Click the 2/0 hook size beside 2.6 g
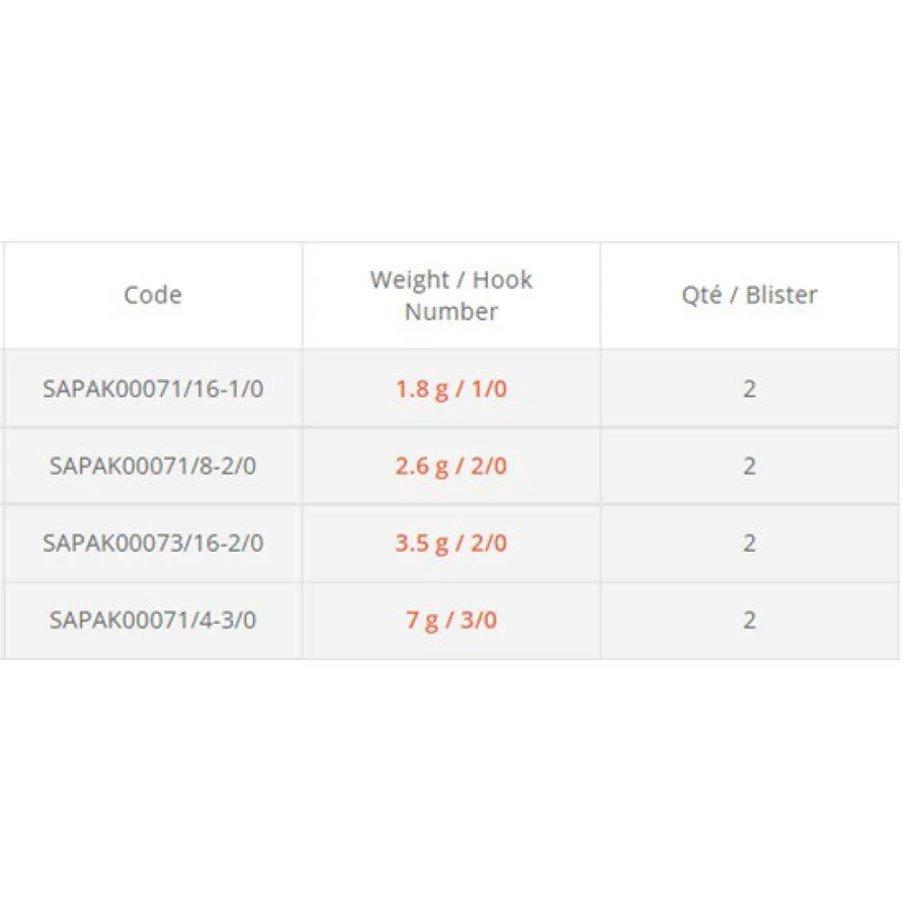The width and height of the screenshot is (903, 903). click(x=488, y=466)
